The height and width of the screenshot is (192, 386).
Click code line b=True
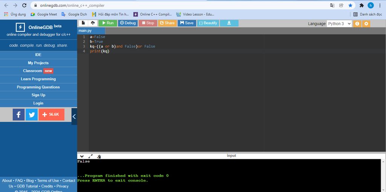(x=96, y=41)
